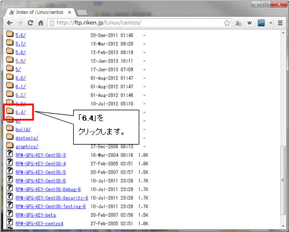Click the folder icon next to 6.4/
This screenshot has width=289, height=232.
click(x=10, y=111)
